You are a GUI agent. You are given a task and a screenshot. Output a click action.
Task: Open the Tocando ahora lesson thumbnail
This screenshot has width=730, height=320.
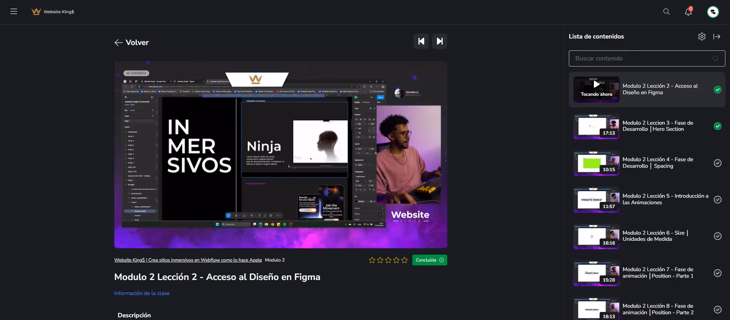597,90
